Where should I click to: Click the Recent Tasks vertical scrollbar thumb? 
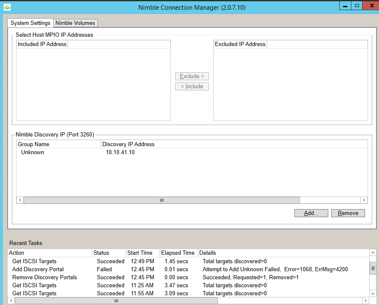pos(373,268)
